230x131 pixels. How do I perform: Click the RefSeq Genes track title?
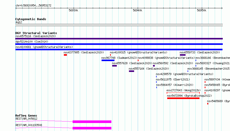click(x=26, y=116)
